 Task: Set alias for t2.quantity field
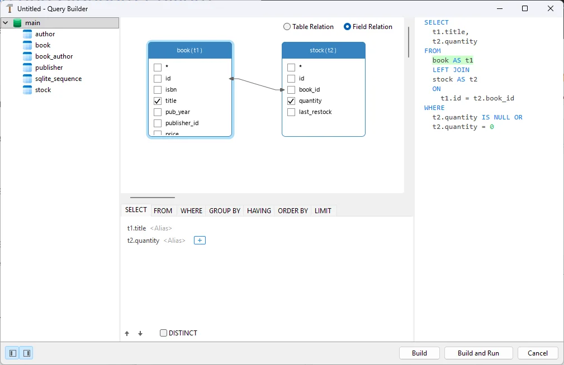174,241
